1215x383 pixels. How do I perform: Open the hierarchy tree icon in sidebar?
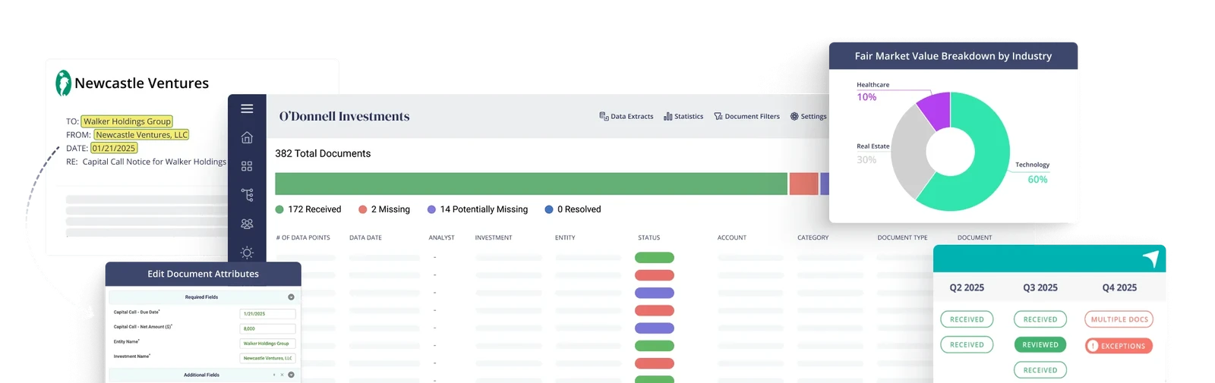[247, 195]
